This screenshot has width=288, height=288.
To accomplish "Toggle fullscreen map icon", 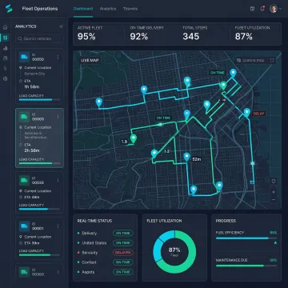I will (x=272, y=61).
